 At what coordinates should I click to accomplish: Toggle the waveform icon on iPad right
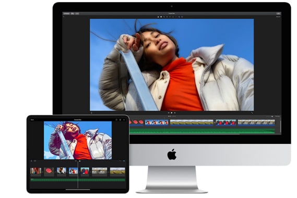click(x=124, y=161)
